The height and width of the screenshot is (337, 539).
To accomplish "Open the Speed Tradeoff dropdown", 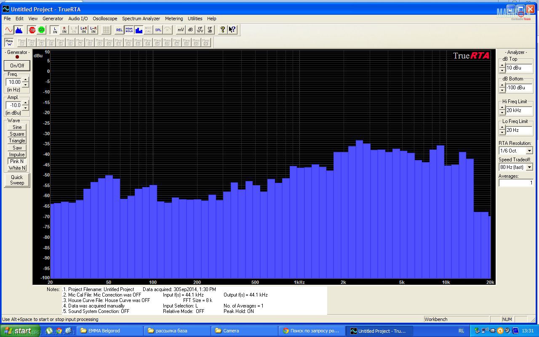I will coord(529,167).
